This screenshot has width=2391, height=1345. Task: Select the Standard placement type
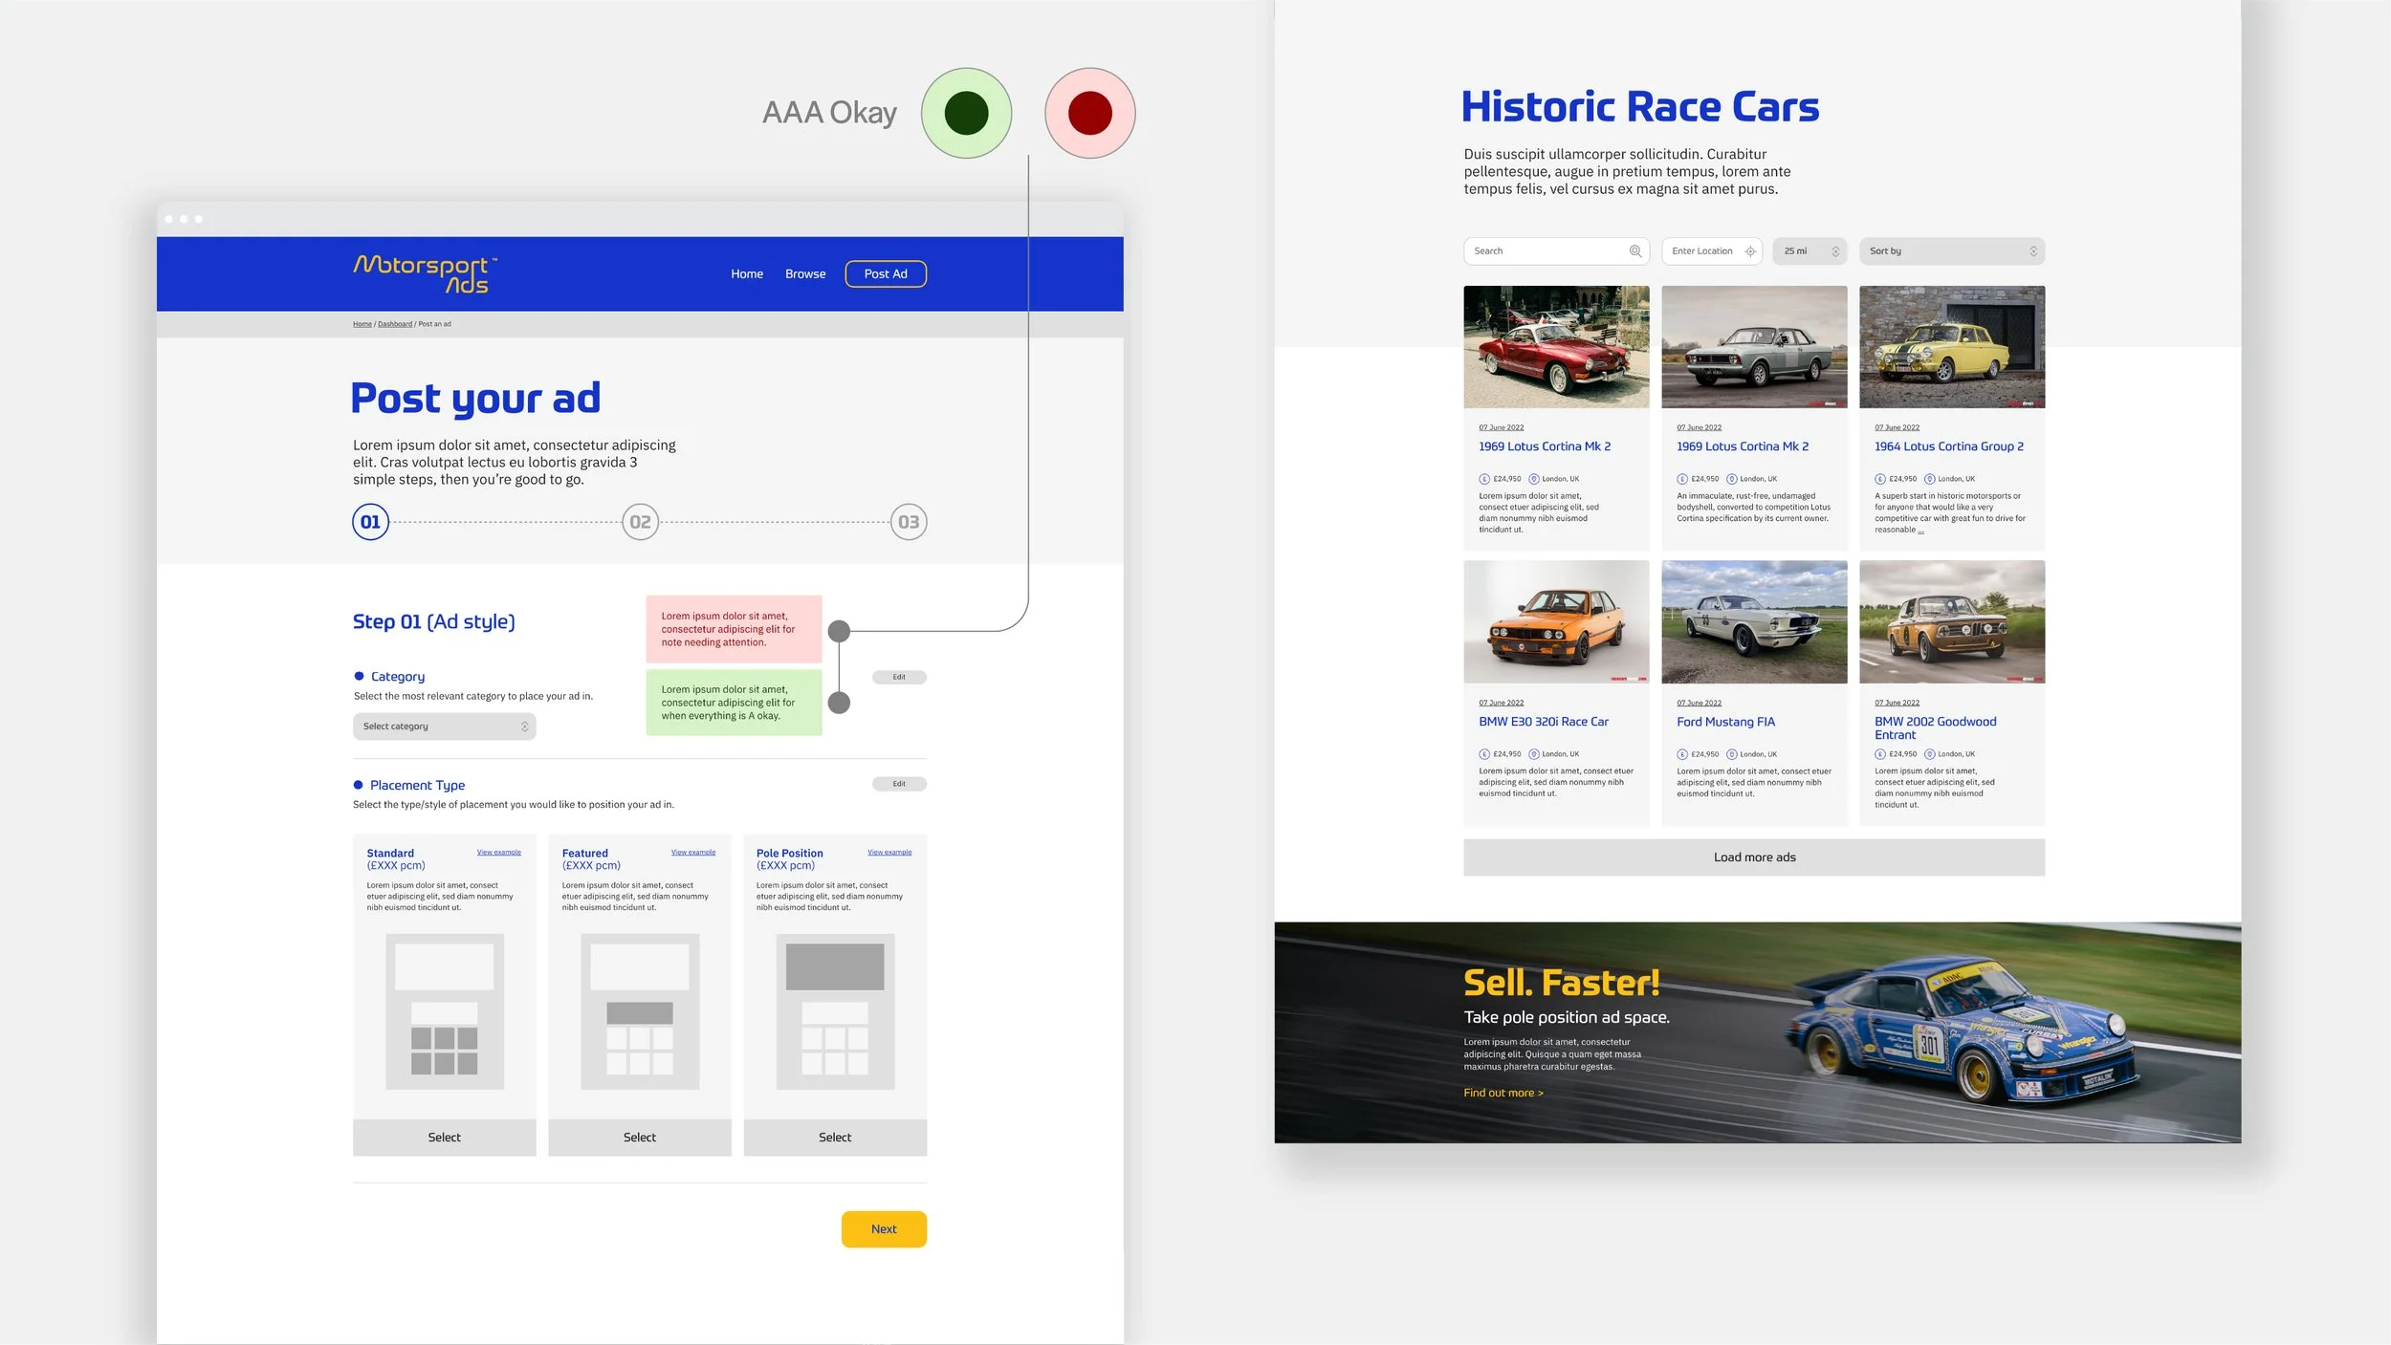[444, 1138]
